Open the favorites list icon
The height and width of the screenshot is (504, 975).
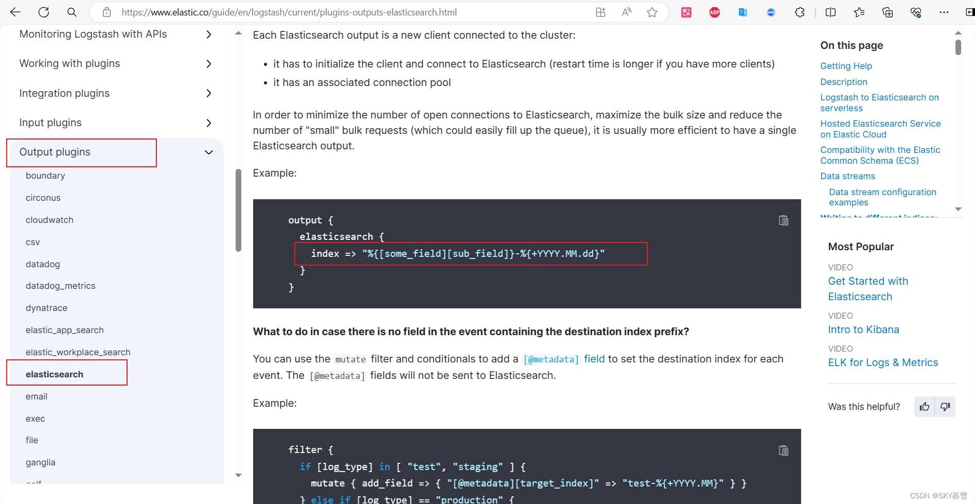point(859,12)
